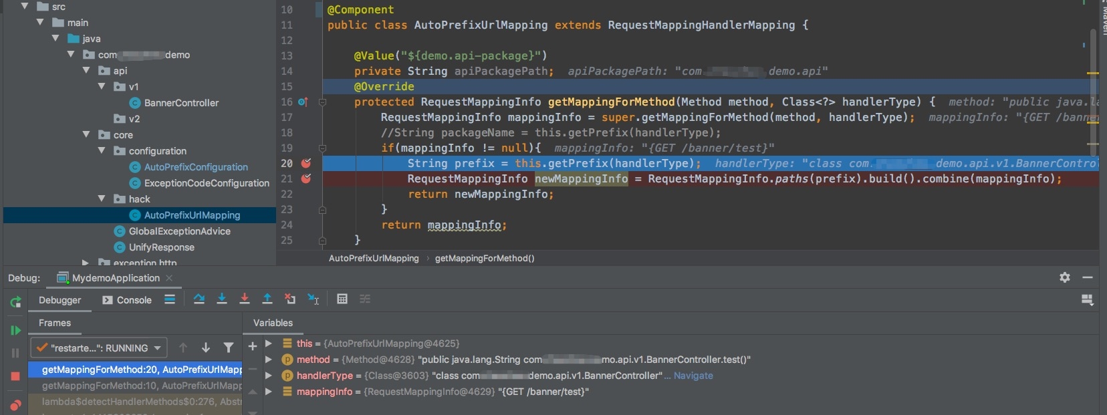Open BannerController in the project tree

pos(181,103)
